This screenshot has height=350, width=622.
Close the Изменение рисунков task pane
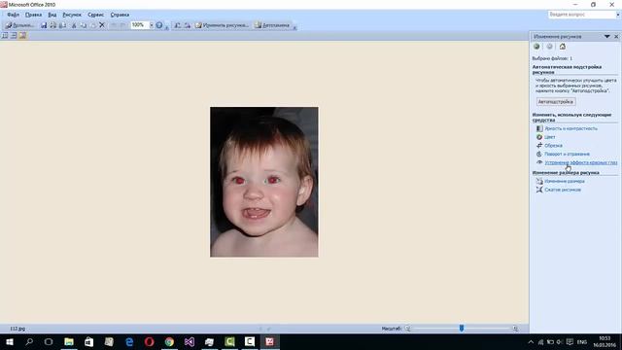[x=616, y=36]
